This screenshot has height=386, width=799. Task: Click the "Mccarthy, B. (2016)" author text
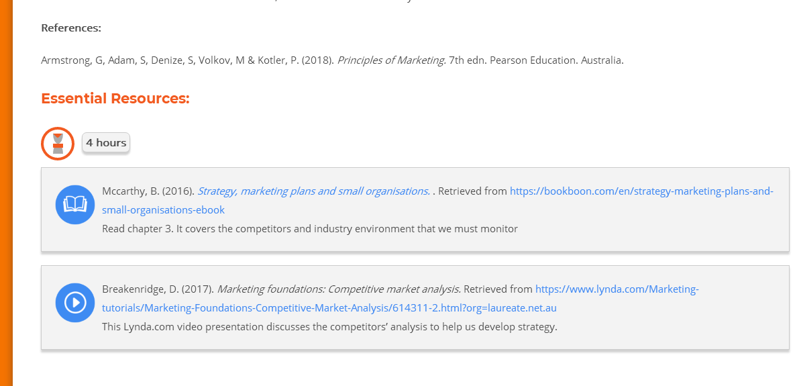pyautogui.click(x=148, y=191)
